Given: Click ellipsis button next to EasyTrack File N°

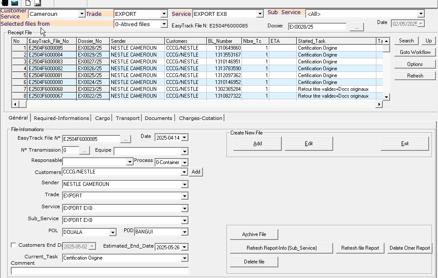Looking at the screenshot, I should 125,139.
